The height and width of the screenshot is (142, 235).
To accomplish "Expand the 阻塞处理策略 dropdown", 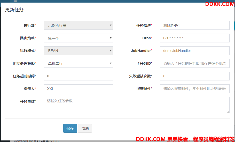I will pyautogui.click(x=78, y=63).
